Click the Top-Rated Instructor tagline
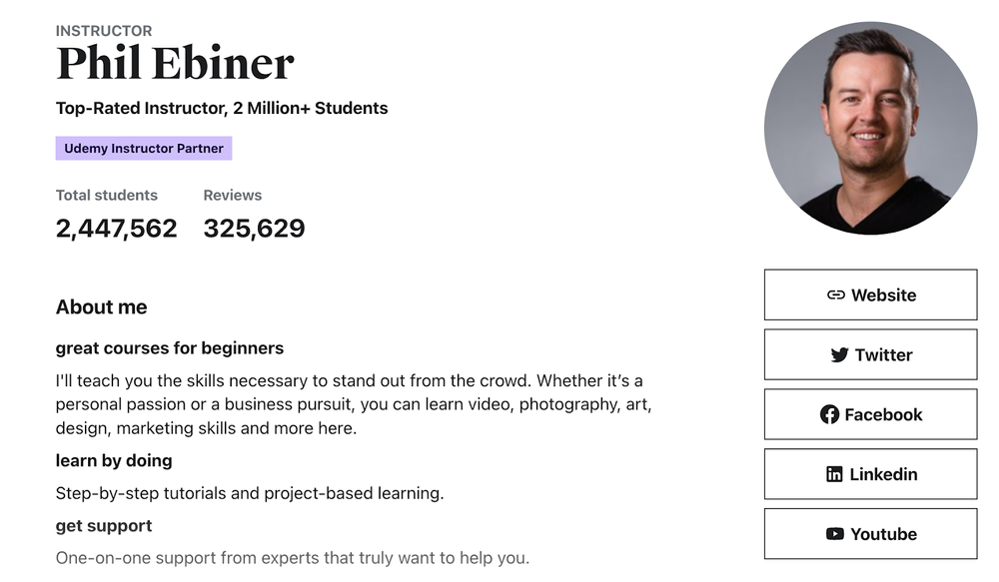 pyautogui.click(x=221, y=108)
